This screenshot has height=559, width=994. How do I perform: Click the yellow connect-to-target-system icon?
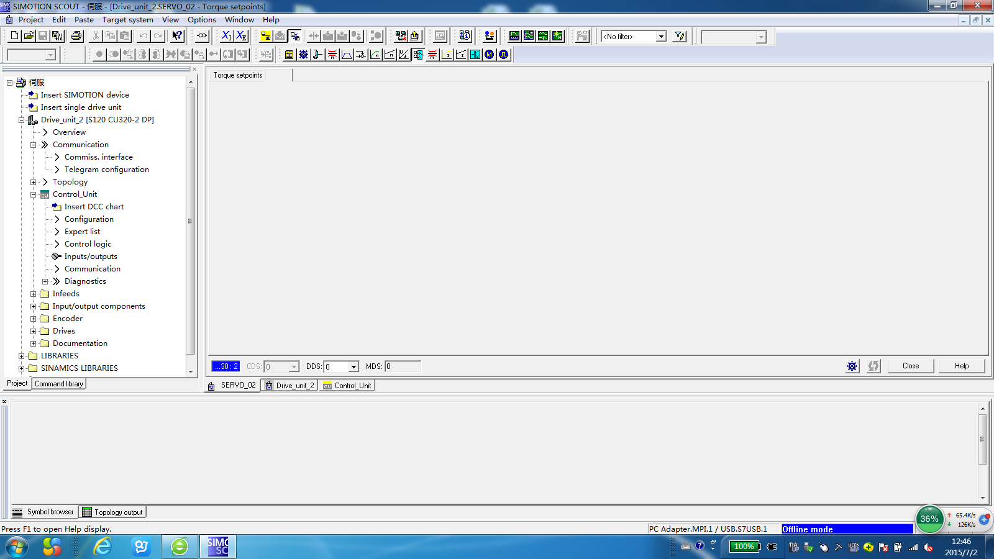tap(266, 36)
